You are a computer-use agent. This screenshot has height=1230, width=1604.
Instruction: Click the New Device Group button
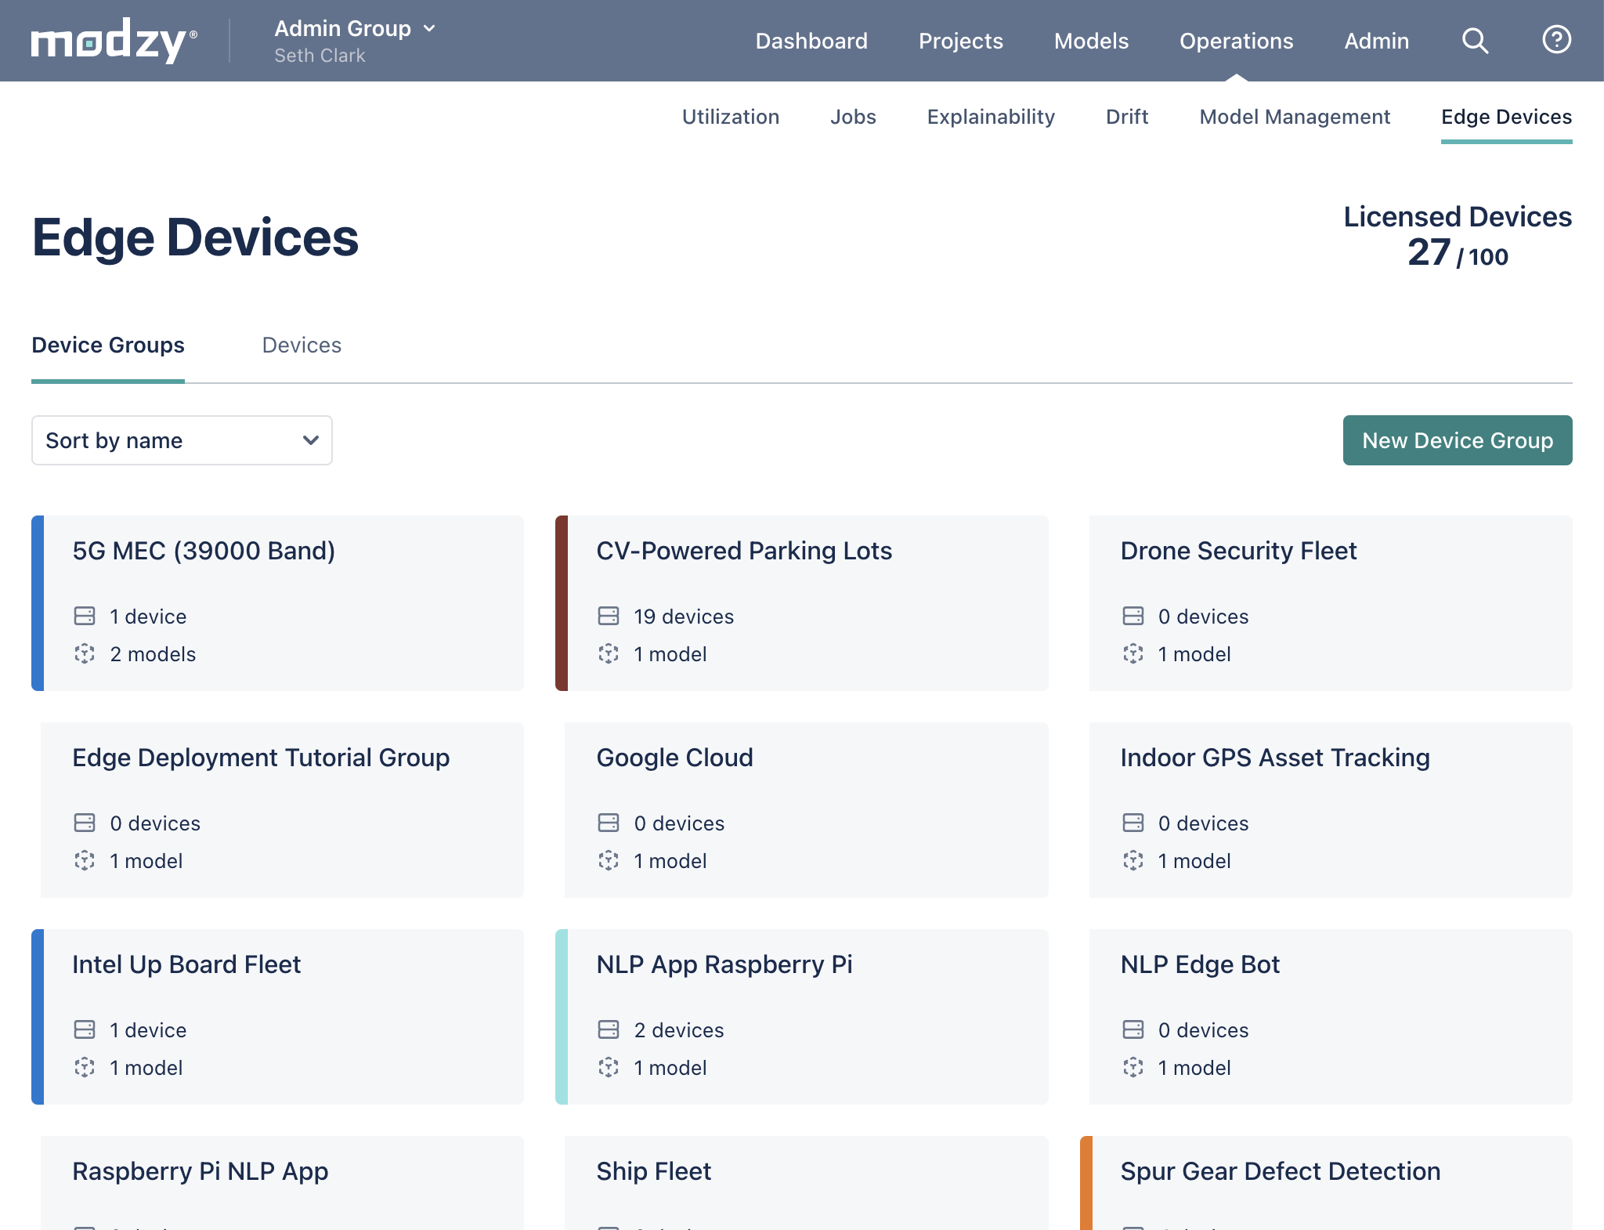(1457, 440)
